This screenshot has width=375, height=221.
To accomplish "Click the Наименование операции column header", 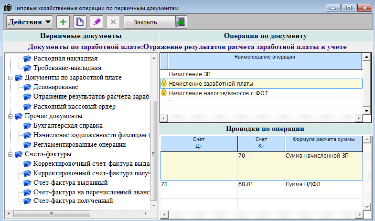I will coord(265,61).
